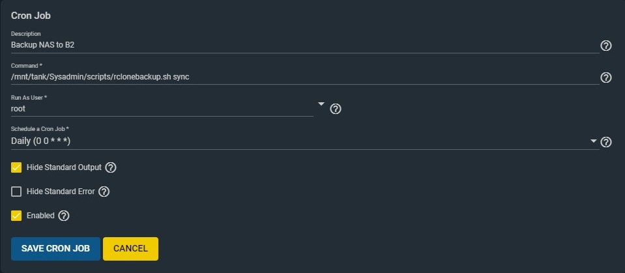625x273 pixels.
Task: Select the root value in Run As User
Action: point(18,108)
